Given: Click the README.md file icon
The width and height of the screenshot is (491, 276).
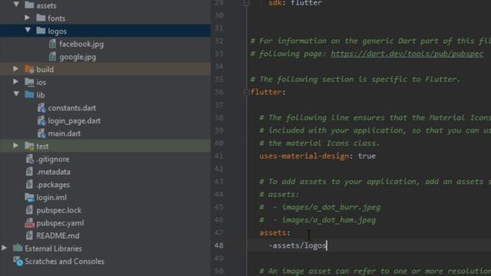Looking at the screenshot, I should point(29,235).
